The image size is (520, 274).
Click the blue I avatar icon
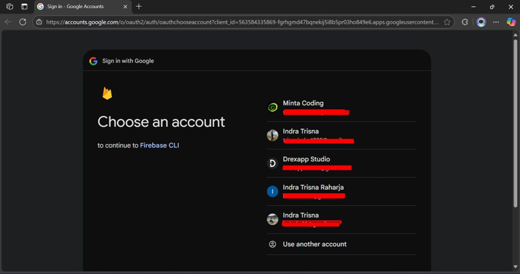point(273,191)
